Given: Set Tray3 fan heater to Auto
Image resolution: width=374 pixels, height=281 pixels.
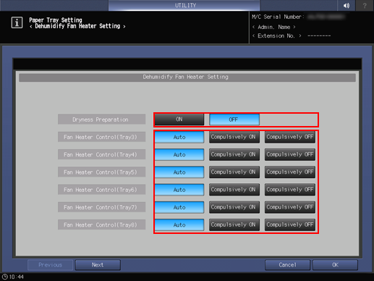Looking at the screenshot, I should pyautogui.click(x=179, y=137).
